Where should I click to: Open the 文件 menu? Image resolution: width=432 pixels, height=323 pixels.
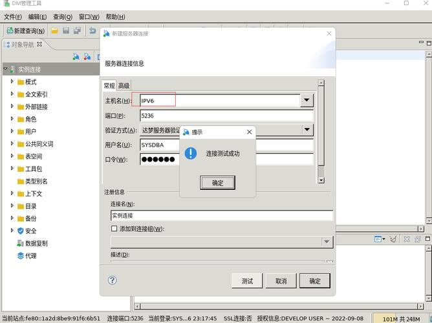13,17
